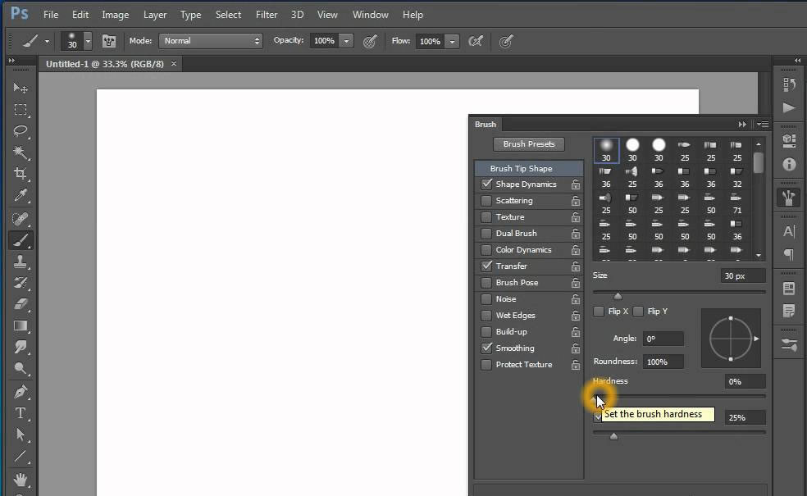
Task: Switch to the Horizontal Type tool
Action: click(21, 413)
